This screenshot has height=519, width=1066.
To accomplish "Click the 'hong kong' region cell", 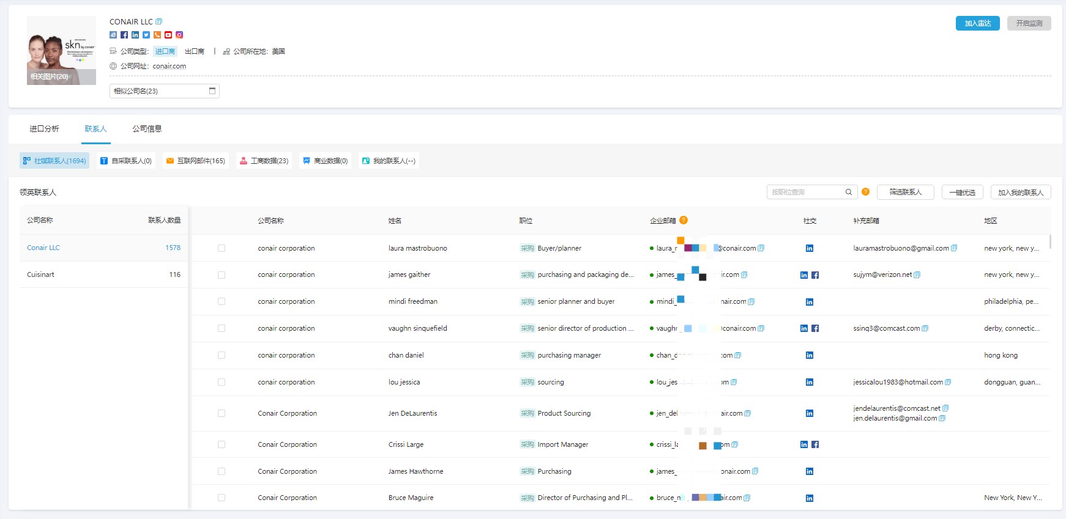I will [x=1001, y=355].
